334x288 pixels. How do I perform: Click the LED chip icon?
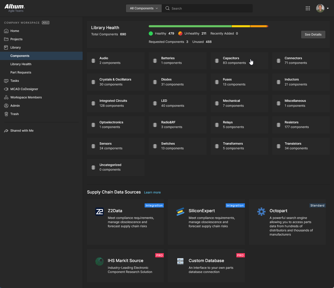(x=155, y=103)
